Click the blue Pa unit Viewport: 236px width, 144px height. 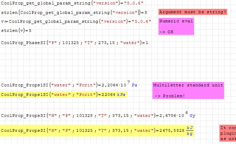(134, 85)
